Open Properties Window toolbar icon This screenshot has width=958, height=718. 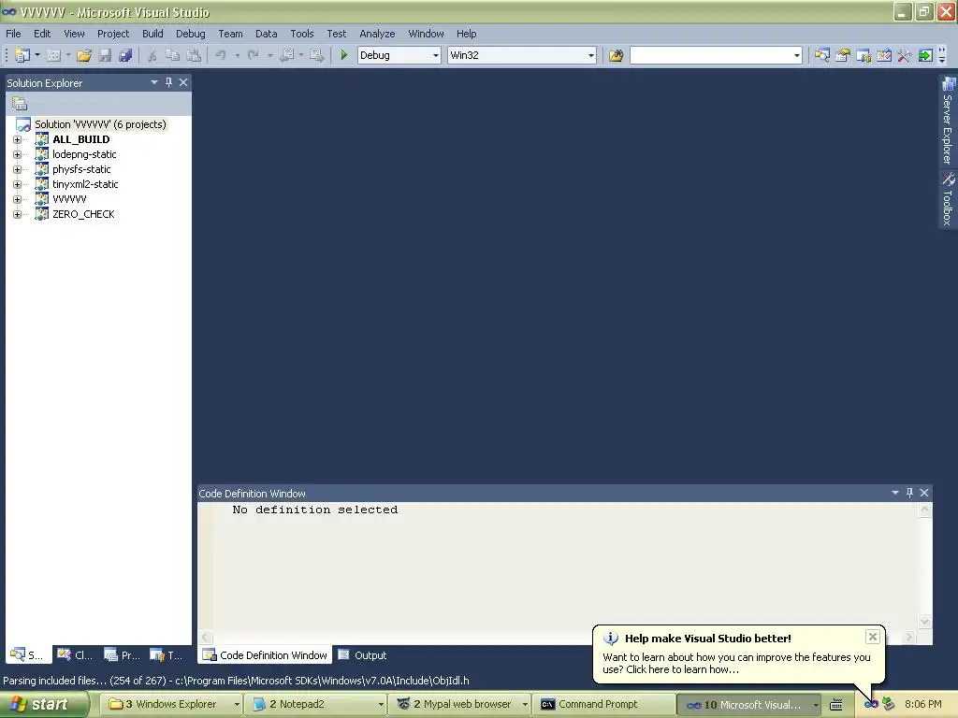point(843,55)
